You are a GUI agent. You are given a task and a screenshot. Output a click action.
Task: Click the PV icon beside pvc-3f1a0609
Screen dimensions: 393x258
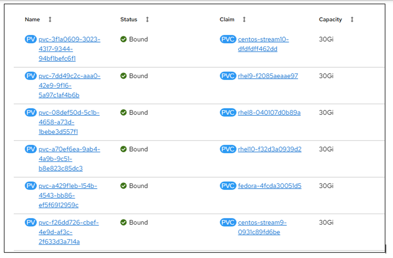click(30, 39)
